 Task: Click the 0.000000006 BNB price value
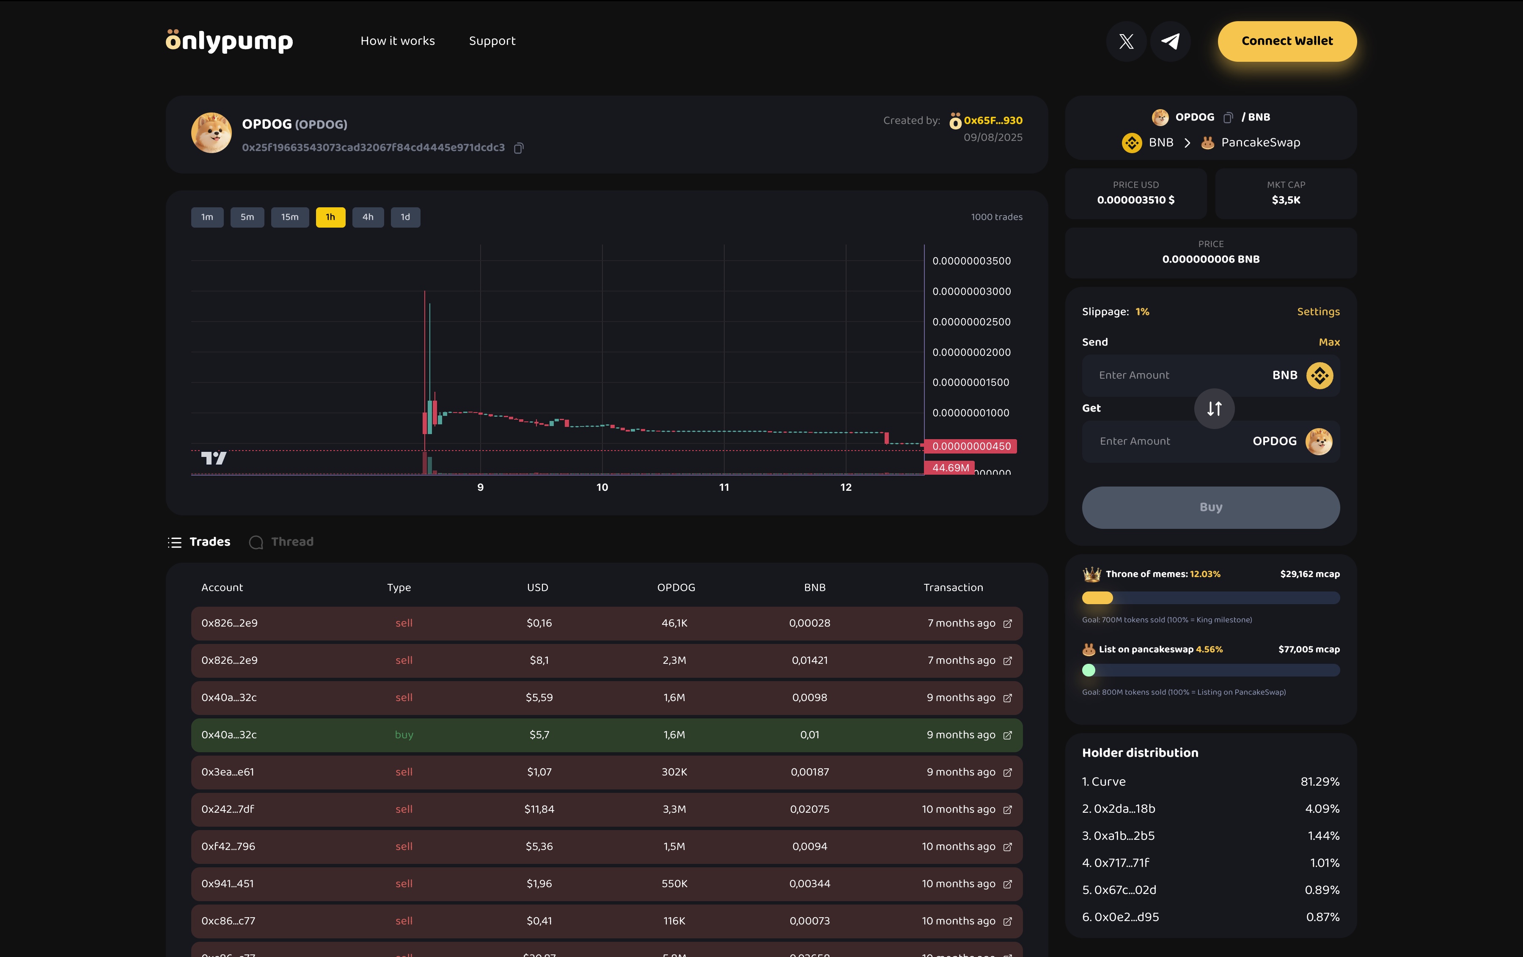(1210, 259)
